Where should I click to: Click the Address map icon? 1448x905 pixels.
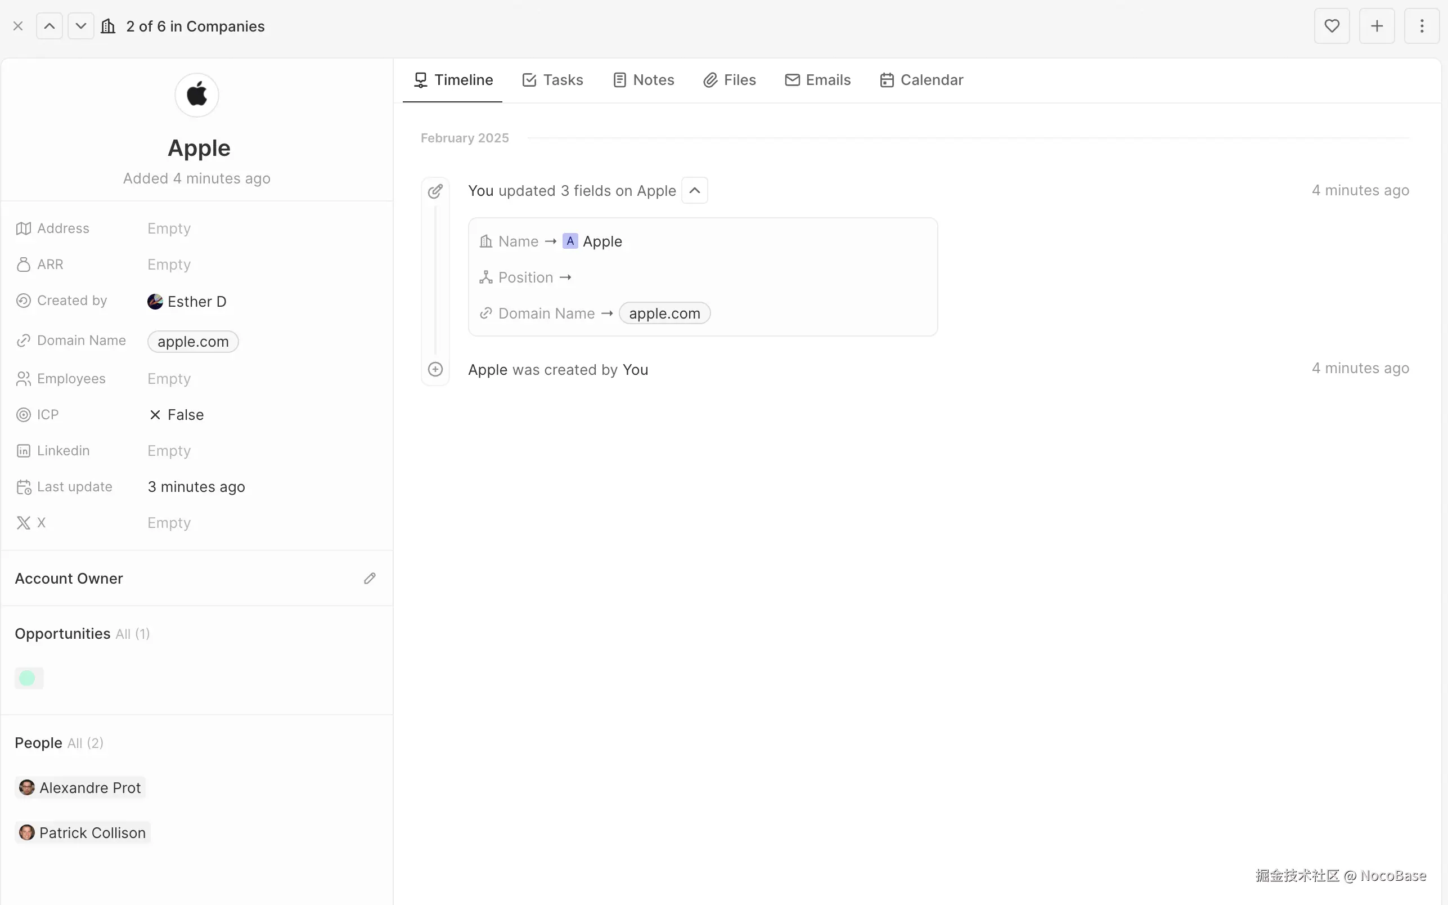(23, 229)
